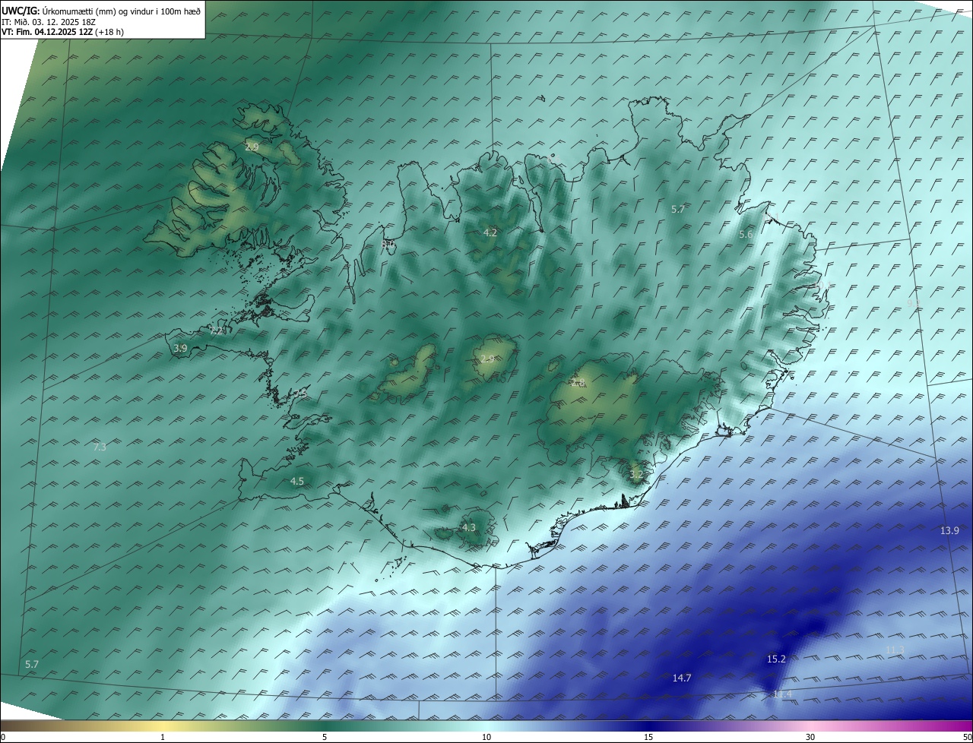Select the initial time line "IT: Mið. 03. 12. 2025 18Z"
Image resolution: width=973 pixels, height=743 pixels.
pyautogui.click(x=50, y=22)
